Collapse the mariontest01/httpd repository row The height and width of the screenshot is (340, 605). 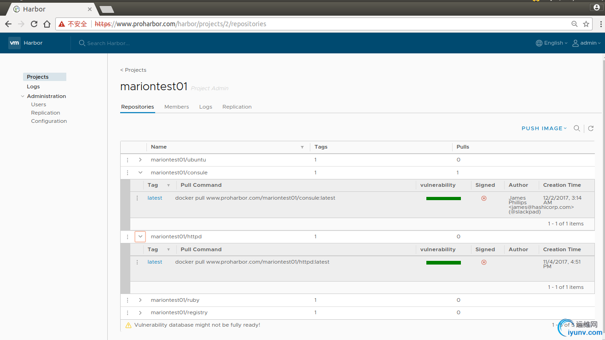(140, 236)
